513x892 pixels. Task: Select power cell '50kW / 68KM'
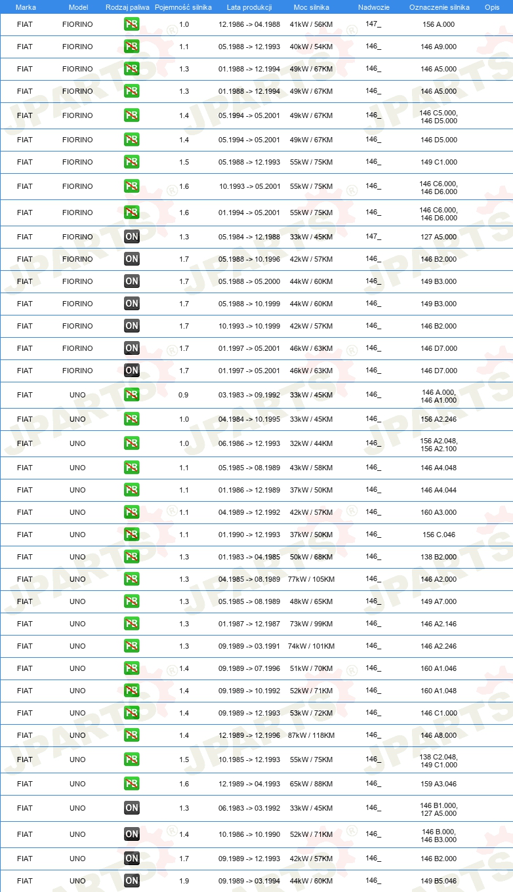coord(312,557)
